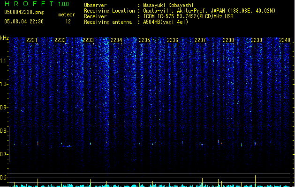Click the 2239 time marker
Image resolution: width=295 pixels, height=187 pixels.
(257, 40)
